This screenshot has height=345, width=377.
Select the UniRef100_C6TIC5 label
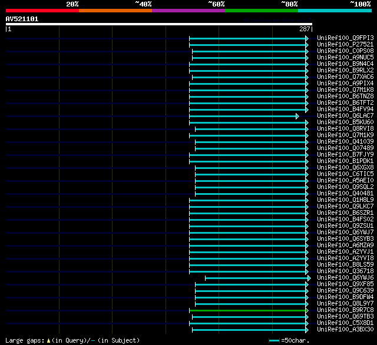(x=345, y=174)
